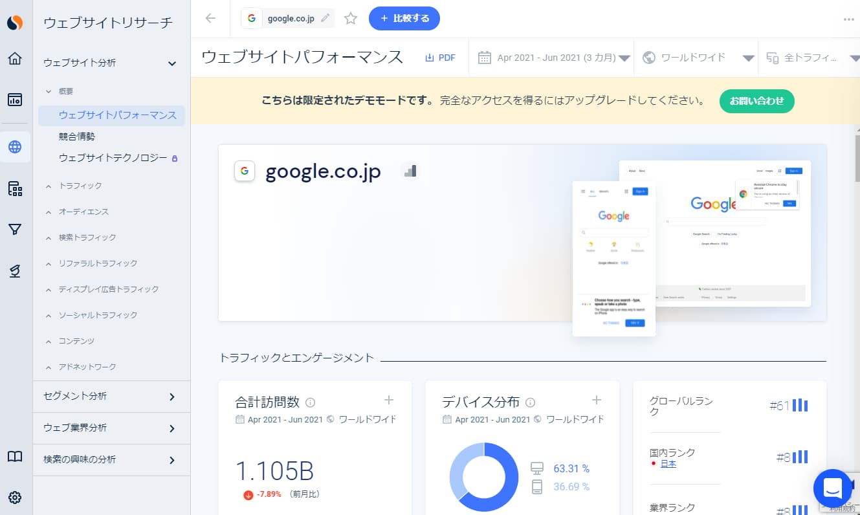Image resolution: width=860 pixels, height=515 pixels.
Task: Open the funnel icon in left rail
Action: pos(15,230)
